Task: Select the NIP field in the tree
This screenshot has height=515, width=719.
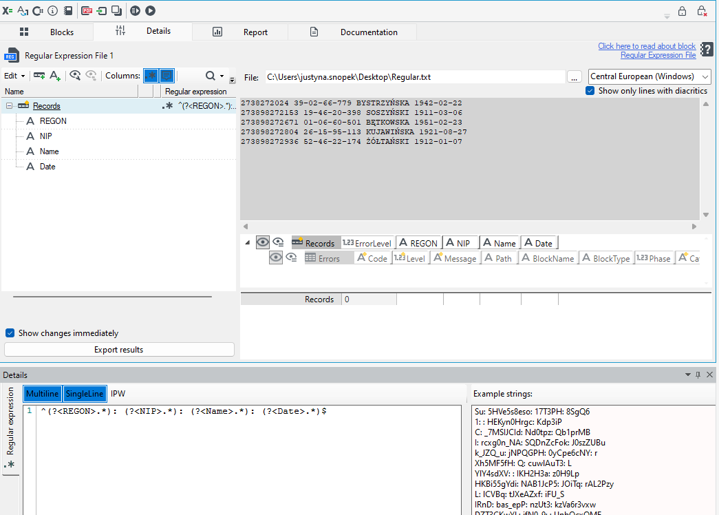Action: click(x=46, y=136)
